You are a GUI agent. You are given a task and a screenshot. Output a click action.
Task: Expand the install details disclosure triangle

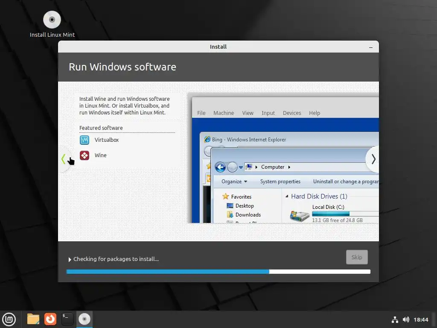[x=70, y=259]
